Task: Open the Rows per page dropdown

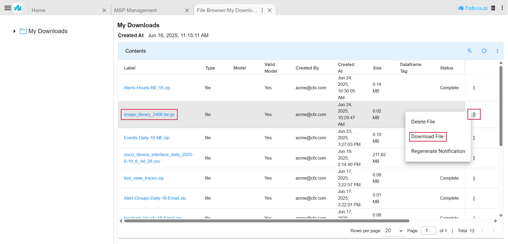Action: click(394, 231)
